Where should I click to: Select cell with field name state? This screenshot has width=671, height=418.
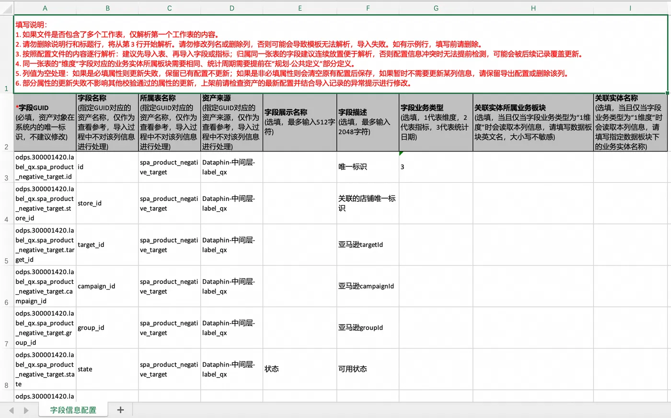point(107,369)
